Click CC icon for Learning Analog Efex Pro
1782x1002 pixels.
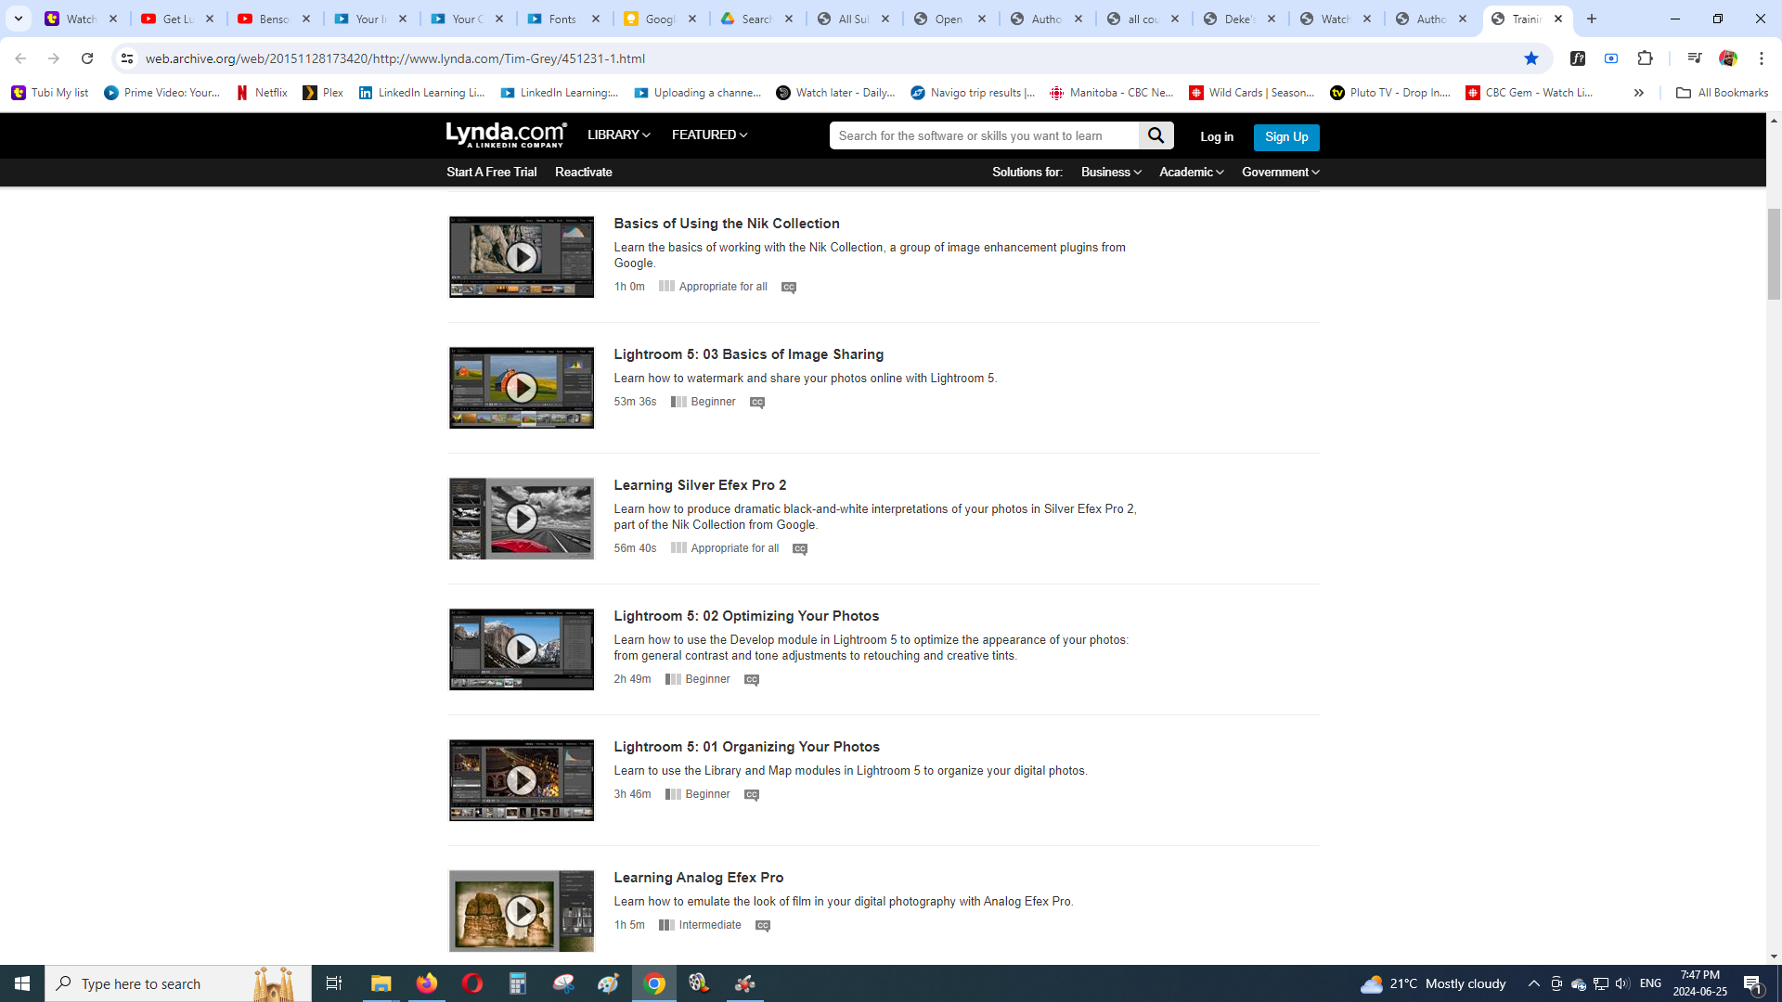pos(762,926)
